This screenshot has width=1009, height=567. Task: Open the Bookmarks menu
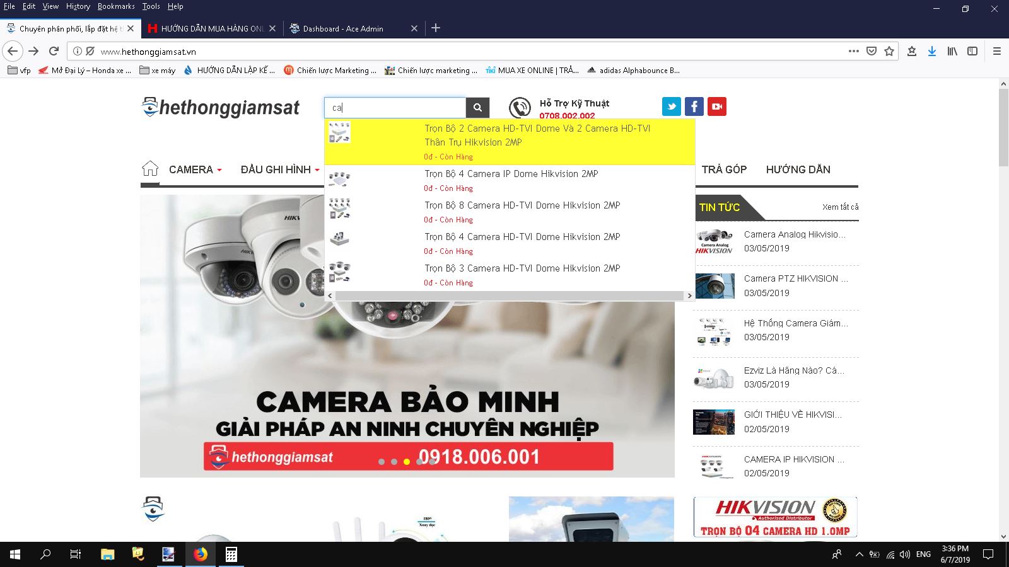tap(116, 6)
